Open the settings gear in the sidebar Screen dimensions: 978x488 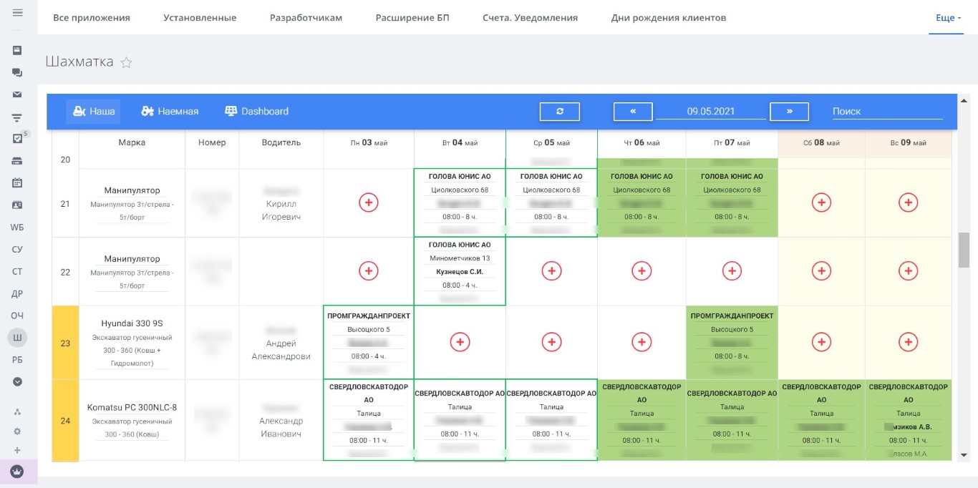pos(17,431)
